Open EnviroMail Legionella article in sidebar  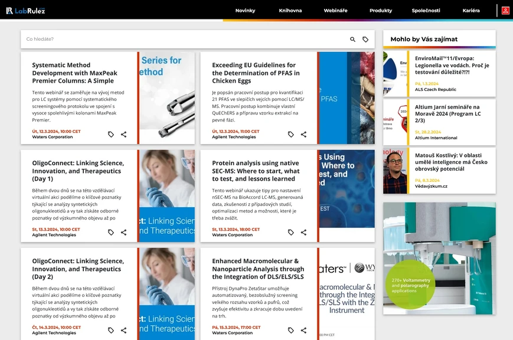click(x=452, y=65)
